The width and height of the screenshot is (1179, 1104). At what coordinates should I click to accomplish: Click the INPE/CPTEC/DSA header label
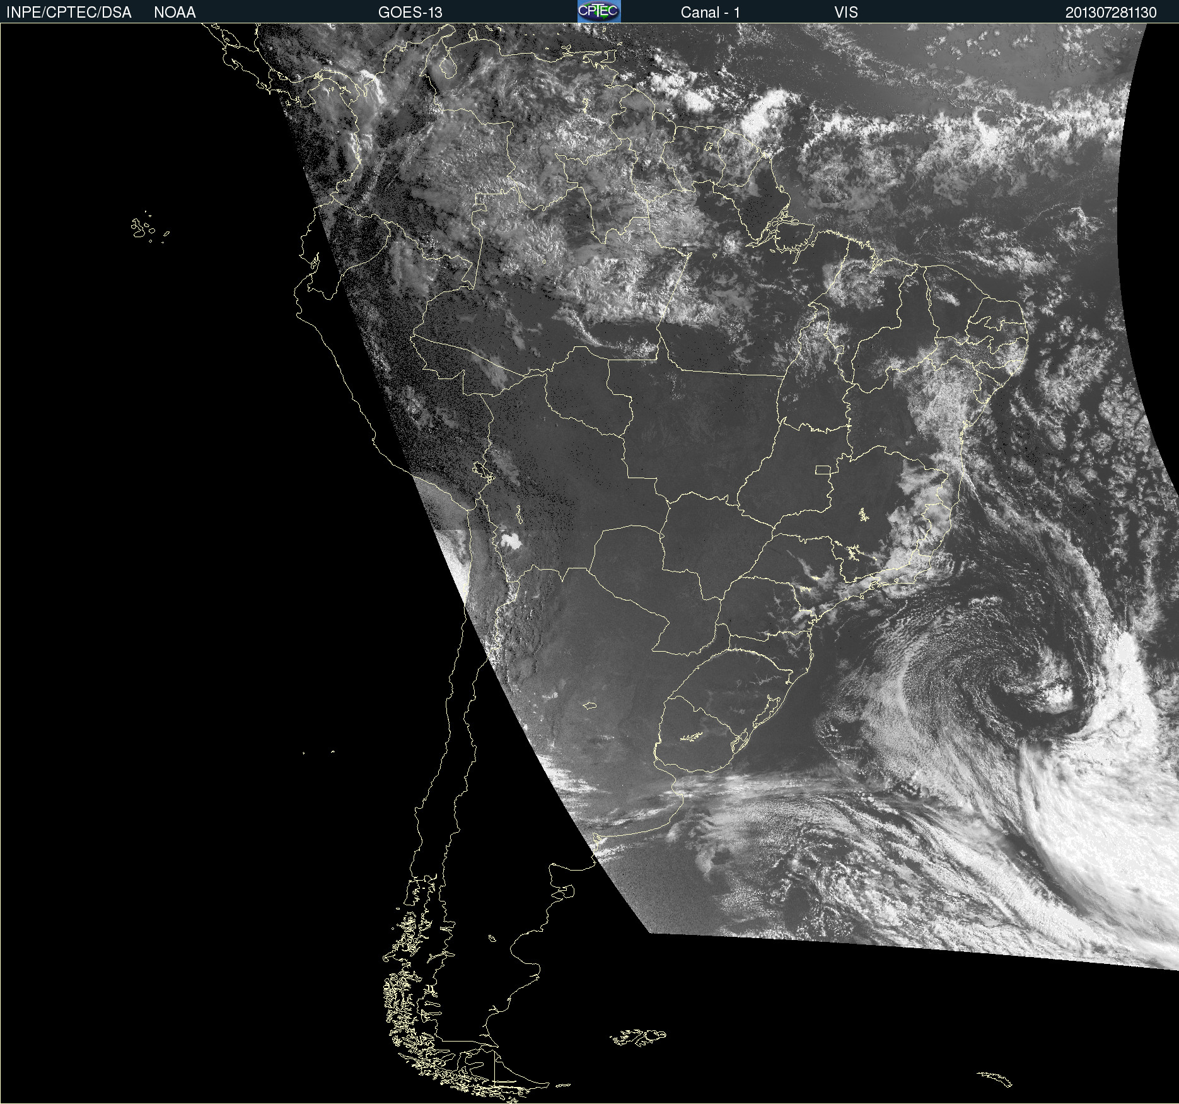point(69,13)
